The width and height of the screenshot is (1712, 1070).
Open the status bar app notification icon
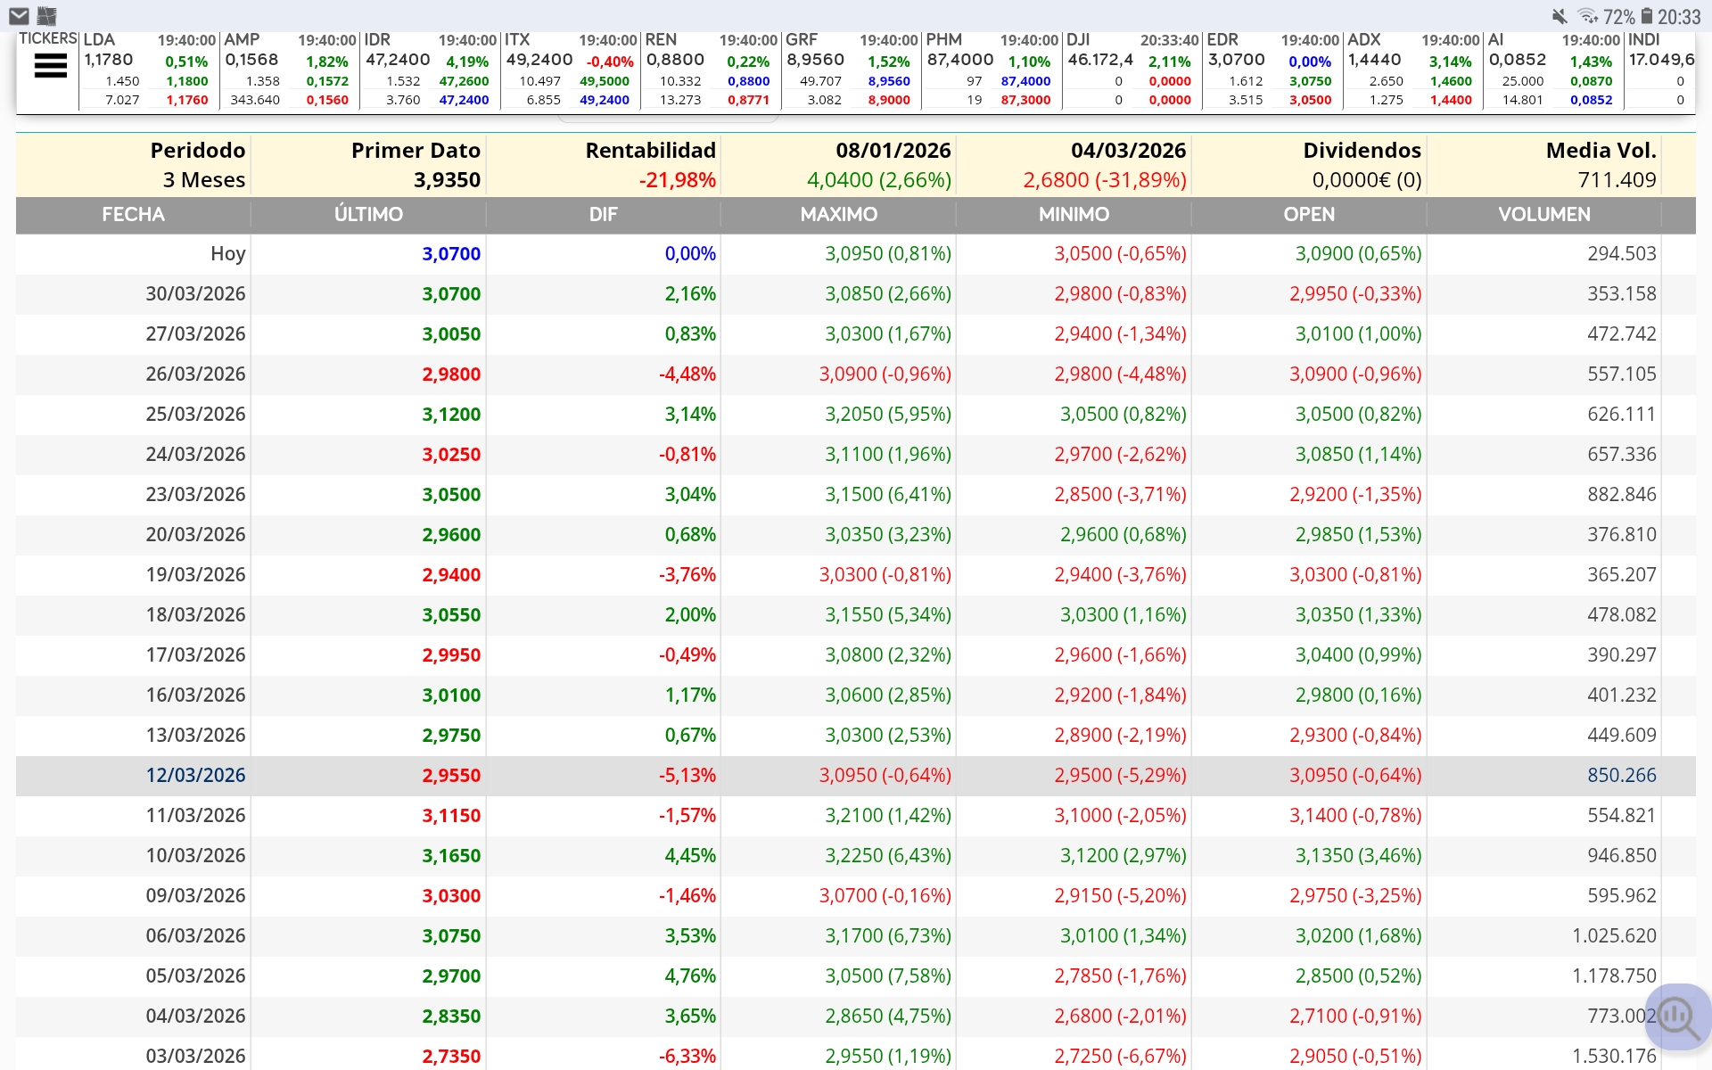click(47, 16)
